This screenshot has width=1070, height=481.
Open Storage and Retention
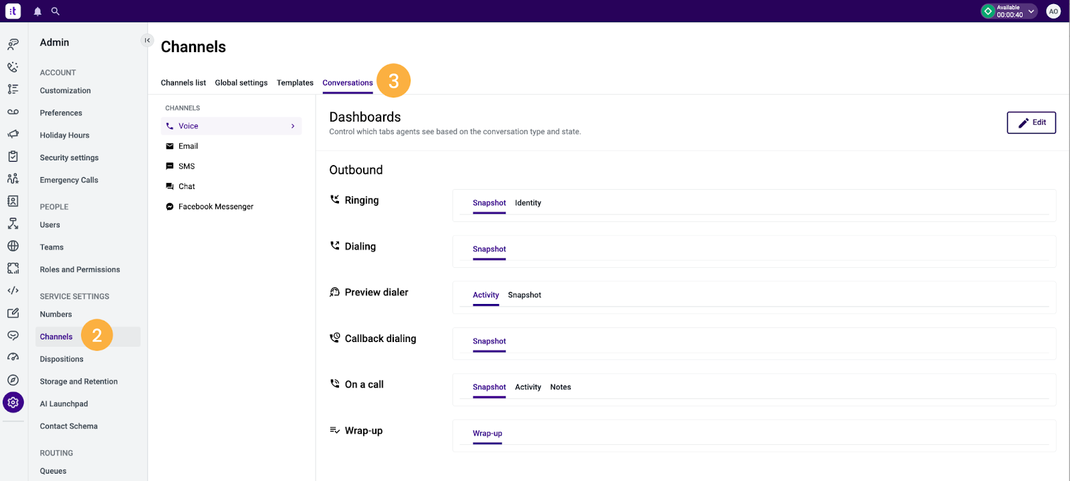[78, 381]
